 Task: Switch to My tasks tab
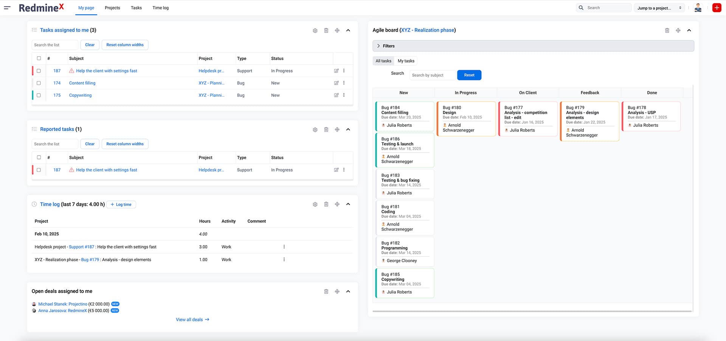coord(406,61)
